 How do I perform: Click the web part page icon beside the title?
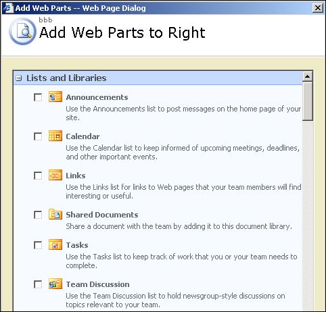point(22,31)
